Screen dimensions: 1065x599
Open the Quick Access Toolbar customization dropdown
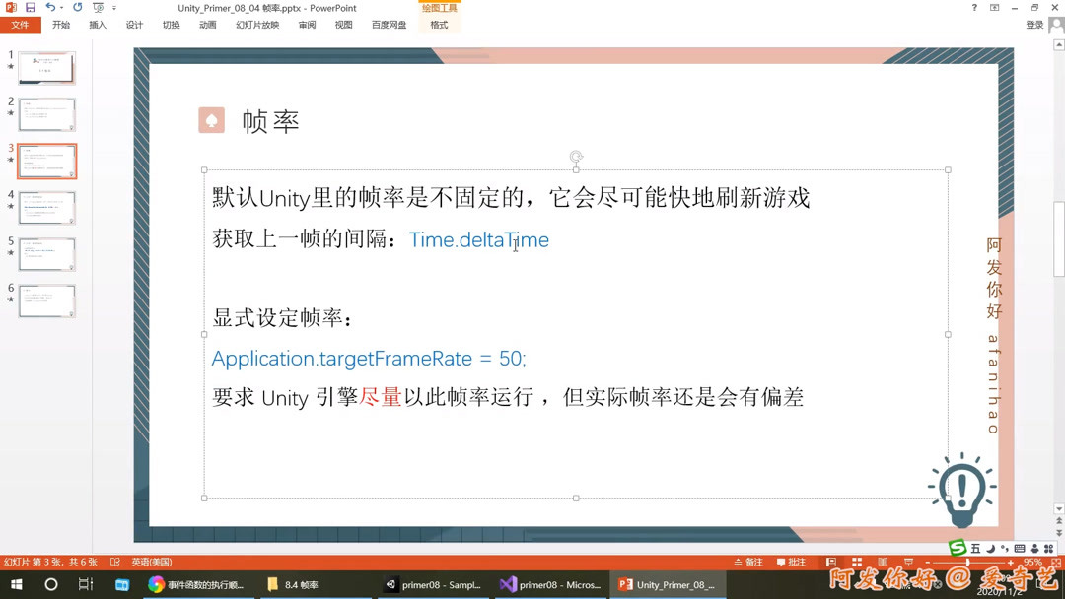[113, 8]
